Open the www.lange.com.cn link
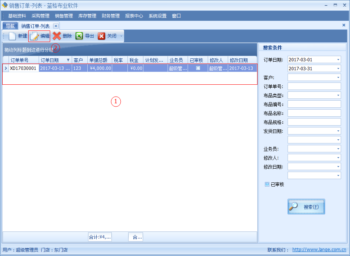Image resolution: width=350 pixels, height=256 pixels. pyautogui.click(x=319, y=250)
